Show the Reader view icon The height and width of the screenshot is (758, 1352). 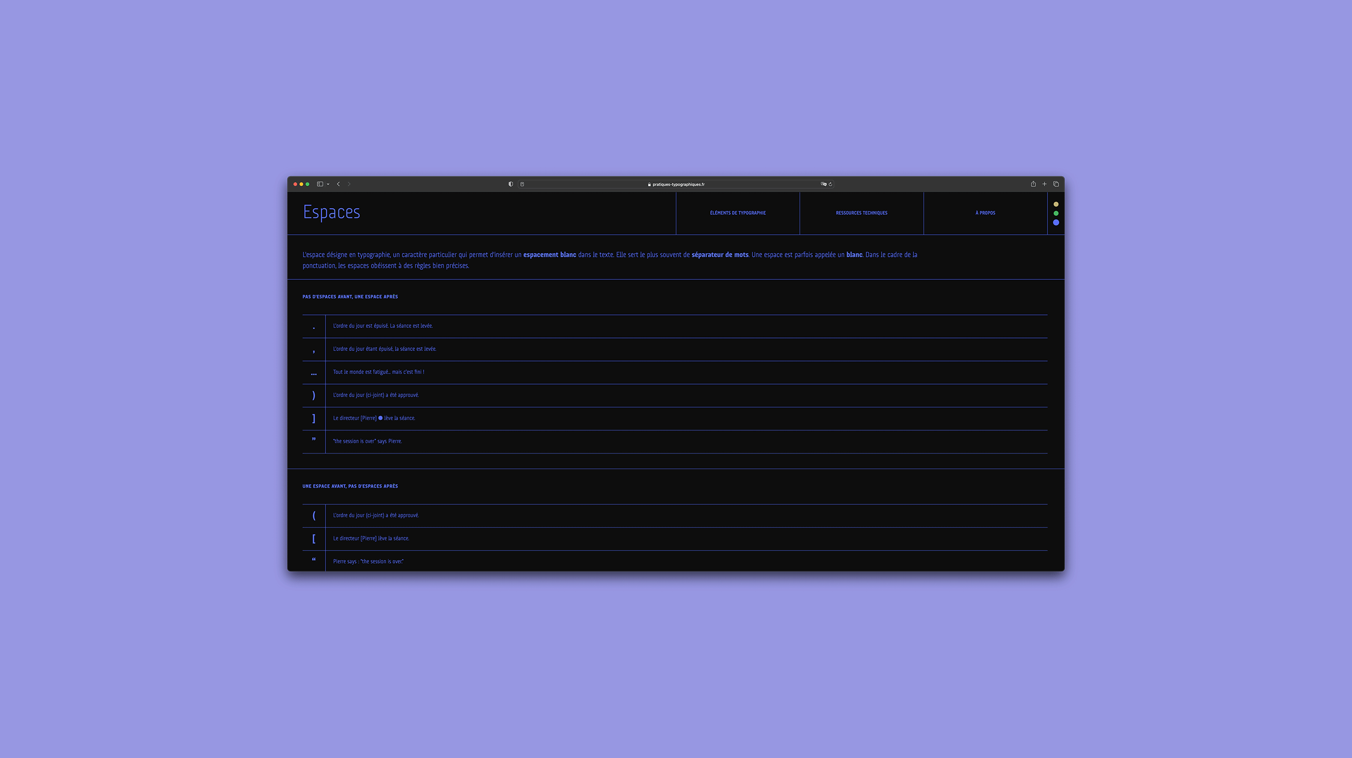pyautogui.click(x=522, y=184)
